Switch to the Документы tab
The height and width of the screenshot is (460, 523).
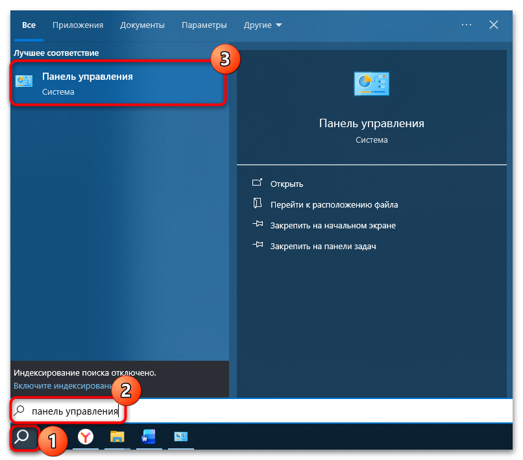[x=142, y=25]
